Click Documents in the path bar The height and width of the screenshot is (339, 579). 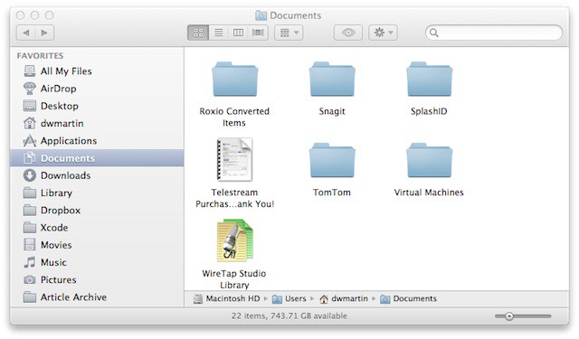click(x=408, y=298)
